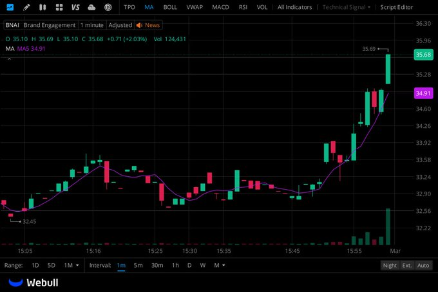Select the 30m interval

(157, 265)
